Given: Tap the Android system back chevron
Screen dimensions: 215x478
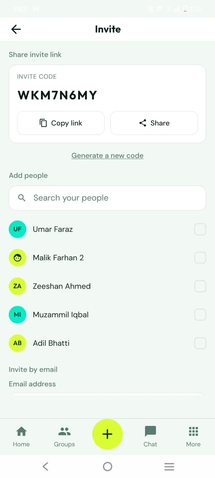Looking at the screenshot, I should point(45,466).
